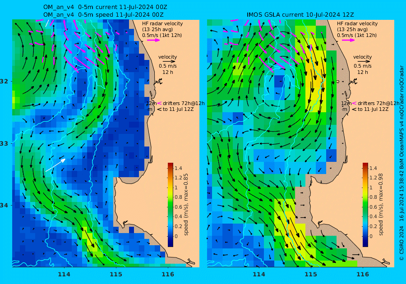Click the magenta radar arrow in right map legend
The width and height of the screenshot is (406, 284).
click(x=348, y=40)
